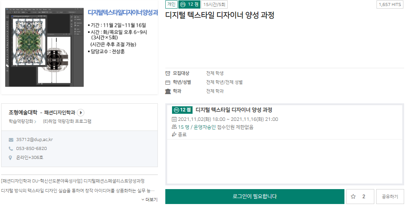Click the (E)취업 역량강화 프로그램 category link
The height and width of the screenshot is (207, 406).
point(67,121)
